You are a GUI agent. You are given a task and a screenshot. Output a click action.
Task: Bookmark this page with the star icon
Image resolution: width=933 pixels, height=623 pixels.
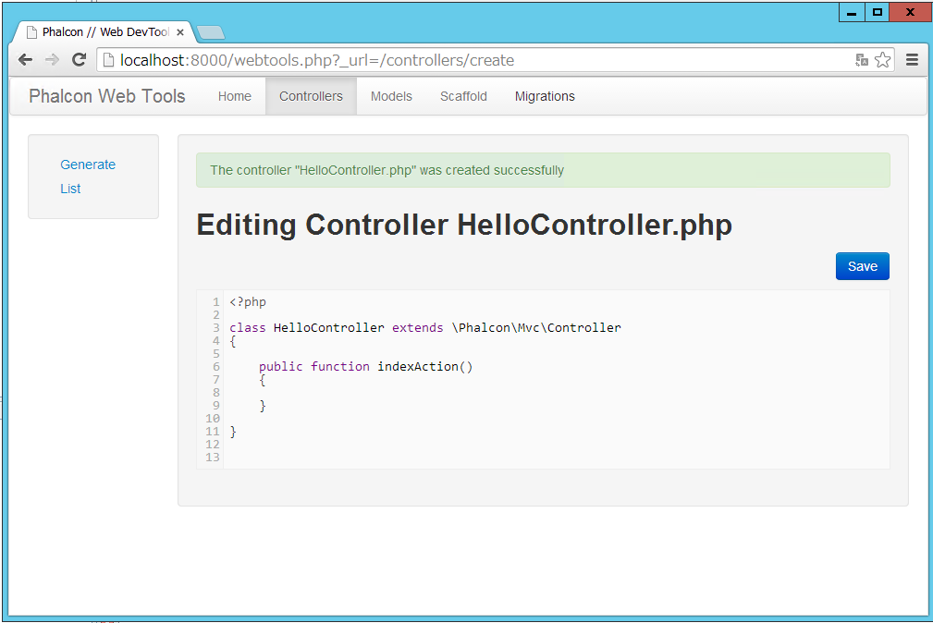(883, 59)
